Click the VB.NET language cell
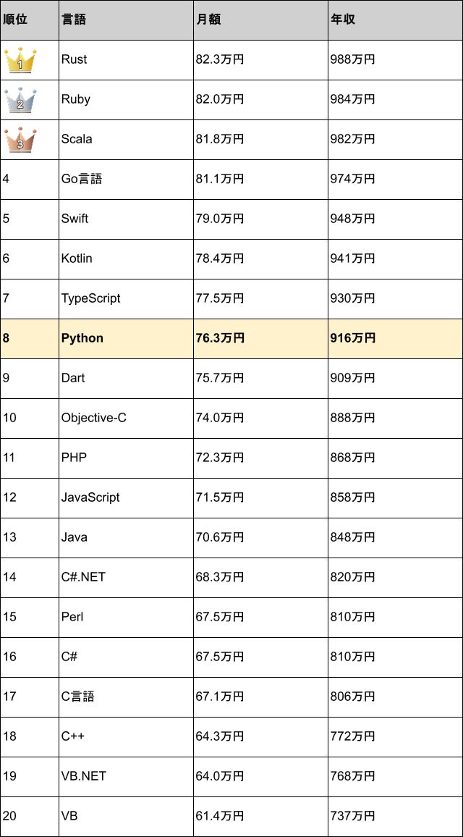Image resolution: width=463 pixels, height=837 pixels. pyautogui.click(x=126, y=776)
